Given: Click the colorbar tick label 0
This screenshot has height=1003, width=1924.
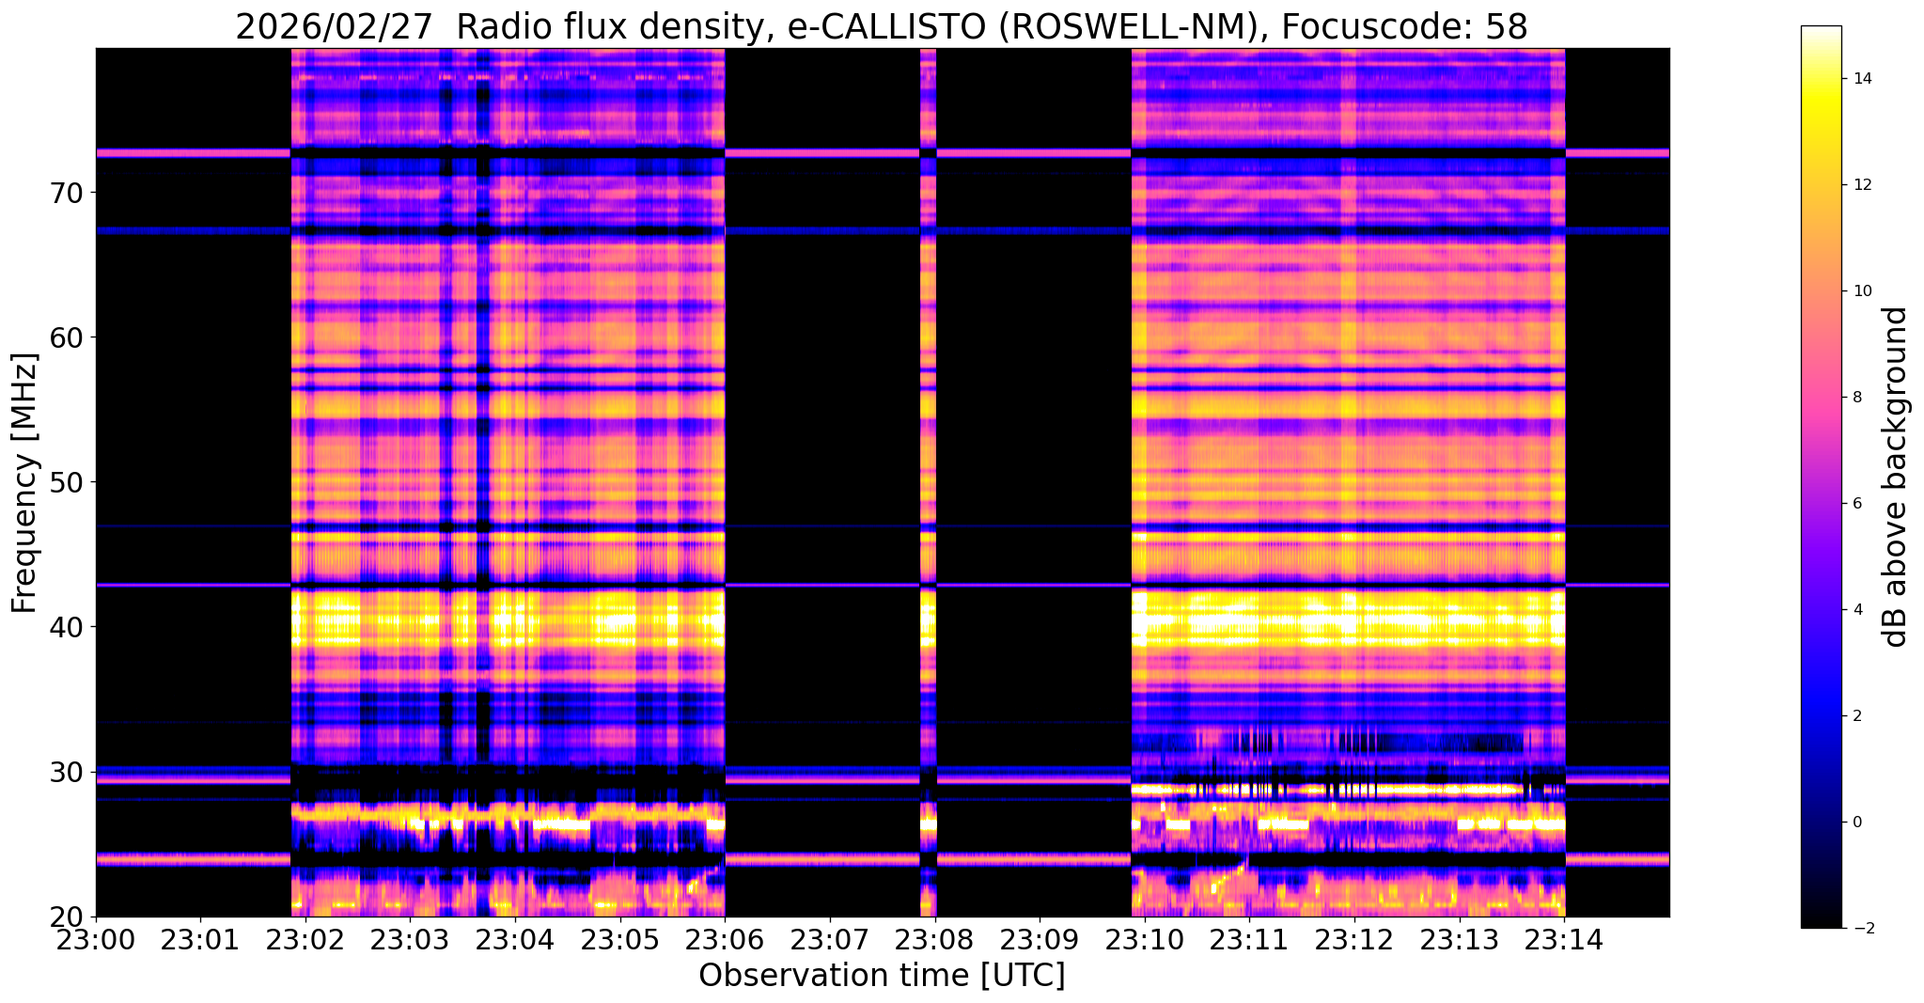Looking at the screenshot, I should click(1856, 822).
